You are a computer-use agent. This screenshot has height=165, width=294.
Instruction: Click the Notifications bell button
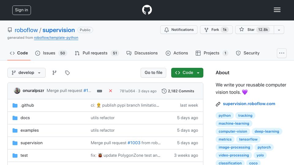pyautogui.click(x=179, y=30)
